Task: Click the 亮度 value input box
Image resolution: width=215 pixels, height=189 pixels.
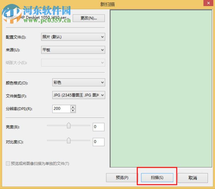Action: coord(98,127)
